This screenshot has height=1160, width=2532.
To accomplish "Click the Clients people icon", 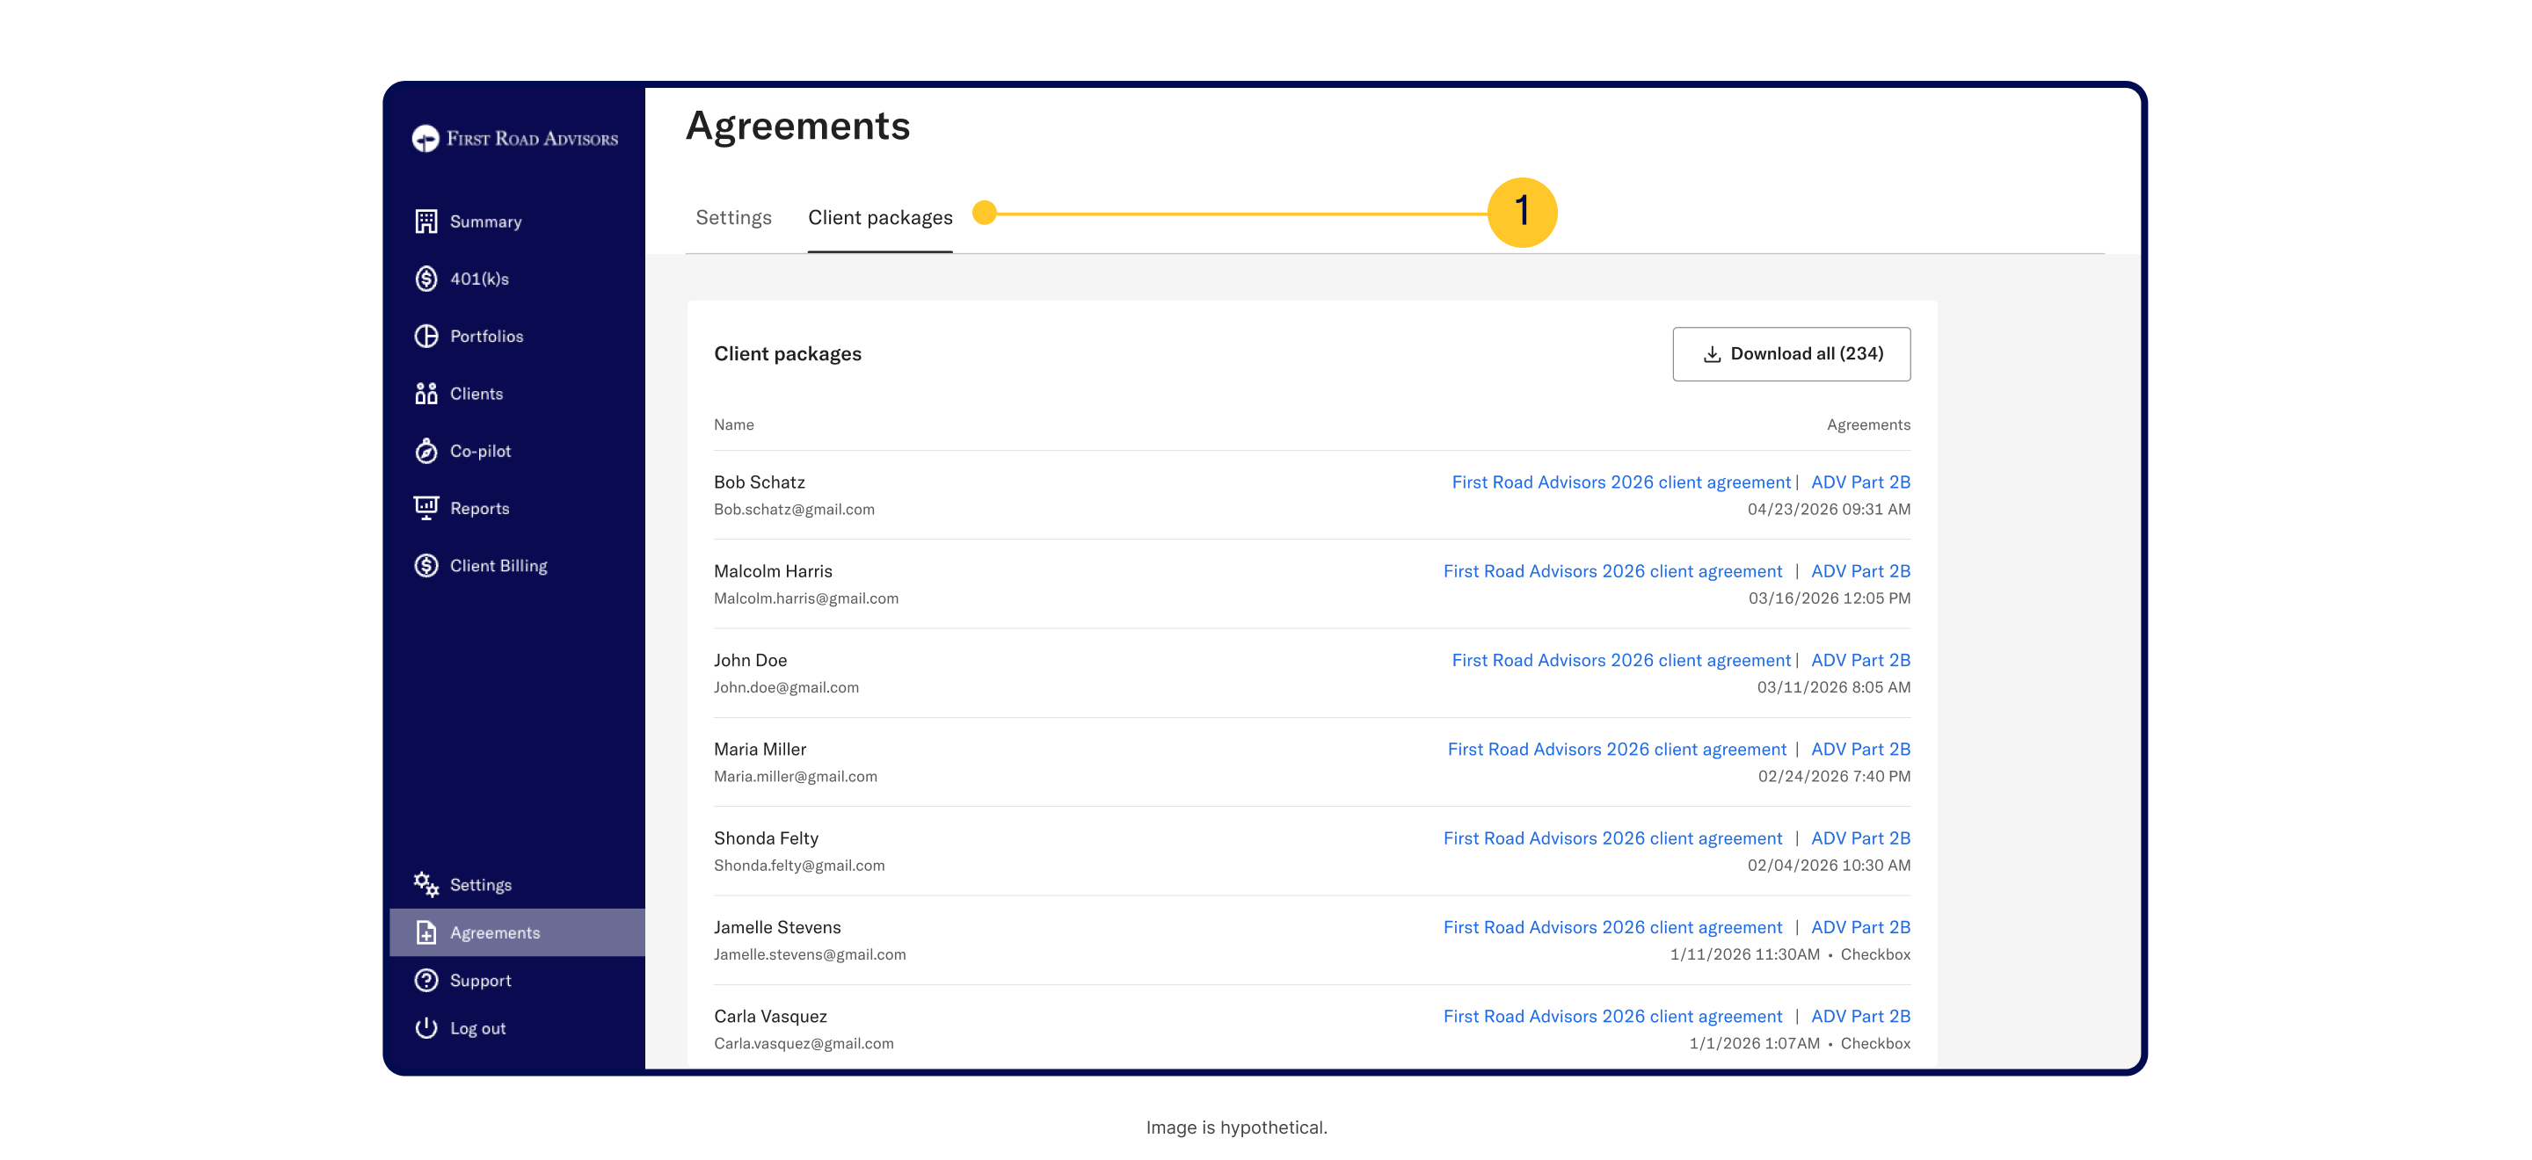I will [426, 394].
